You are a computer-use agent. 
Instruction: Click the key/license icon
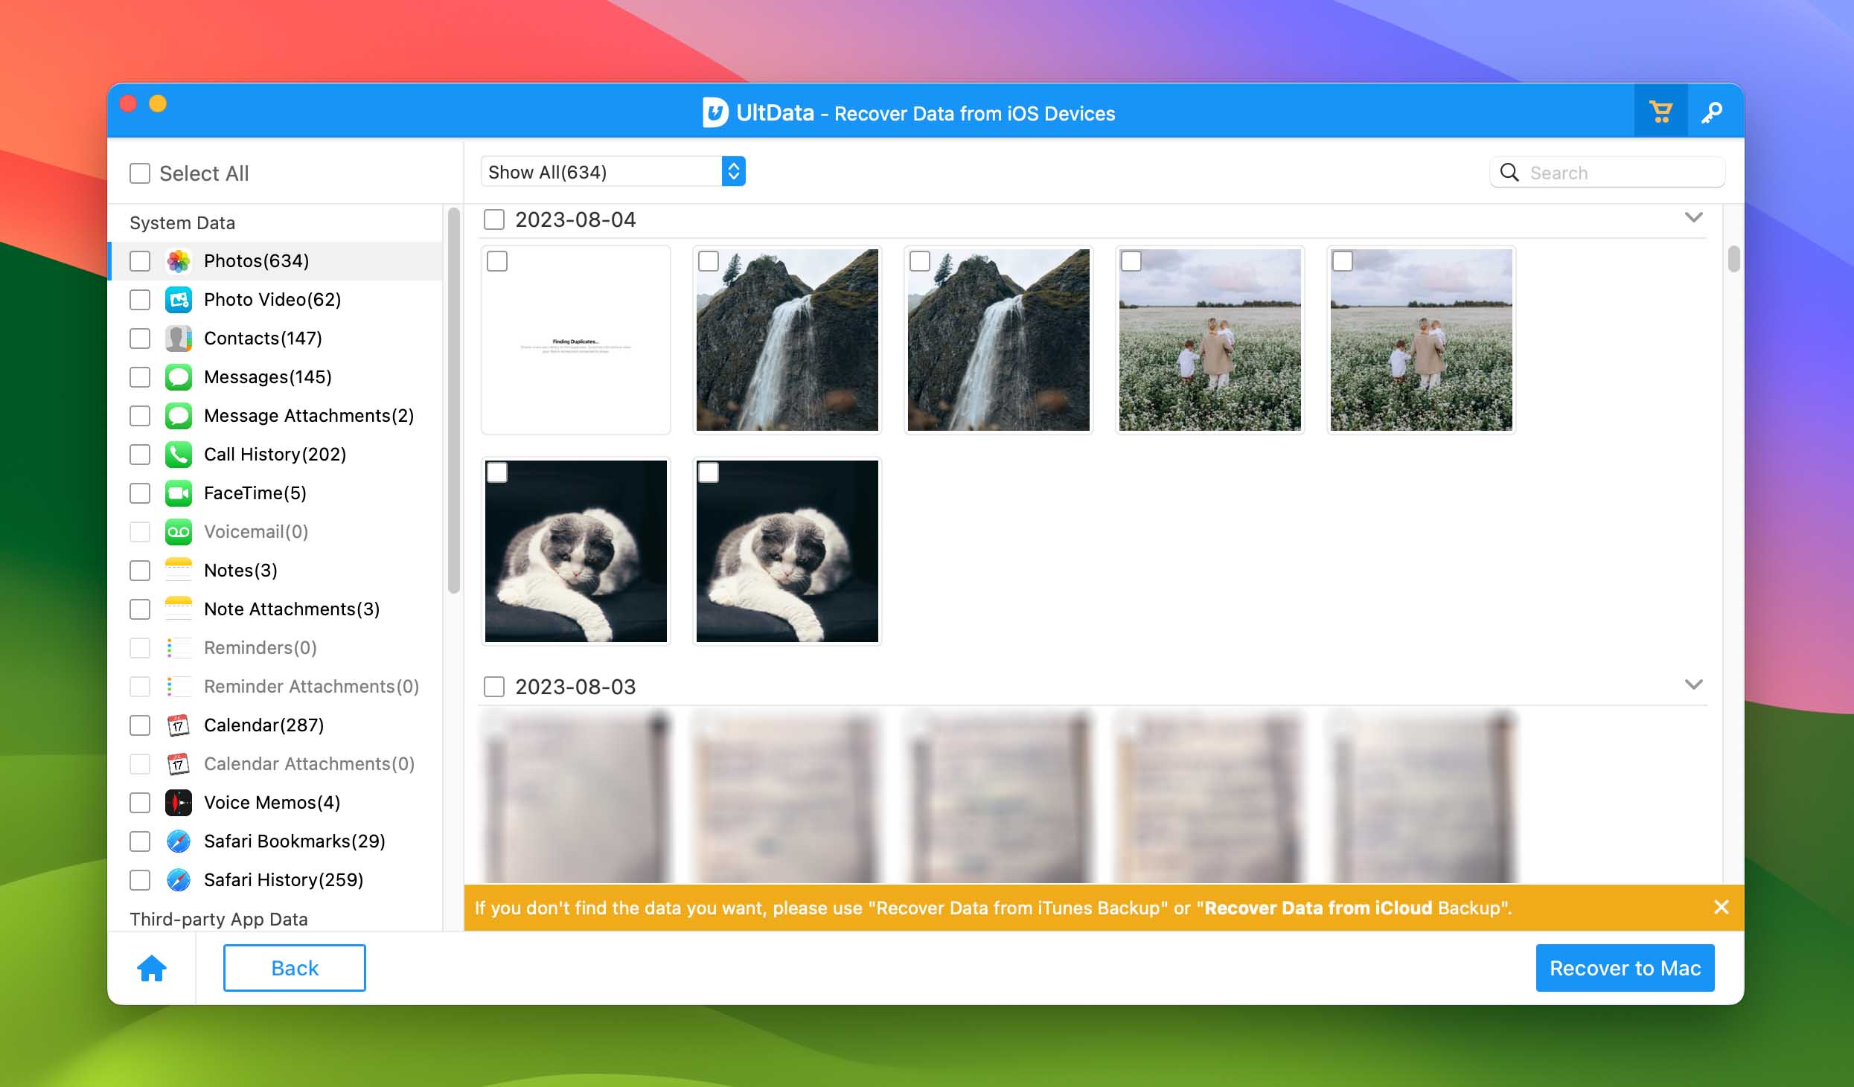pos(1712,112)
